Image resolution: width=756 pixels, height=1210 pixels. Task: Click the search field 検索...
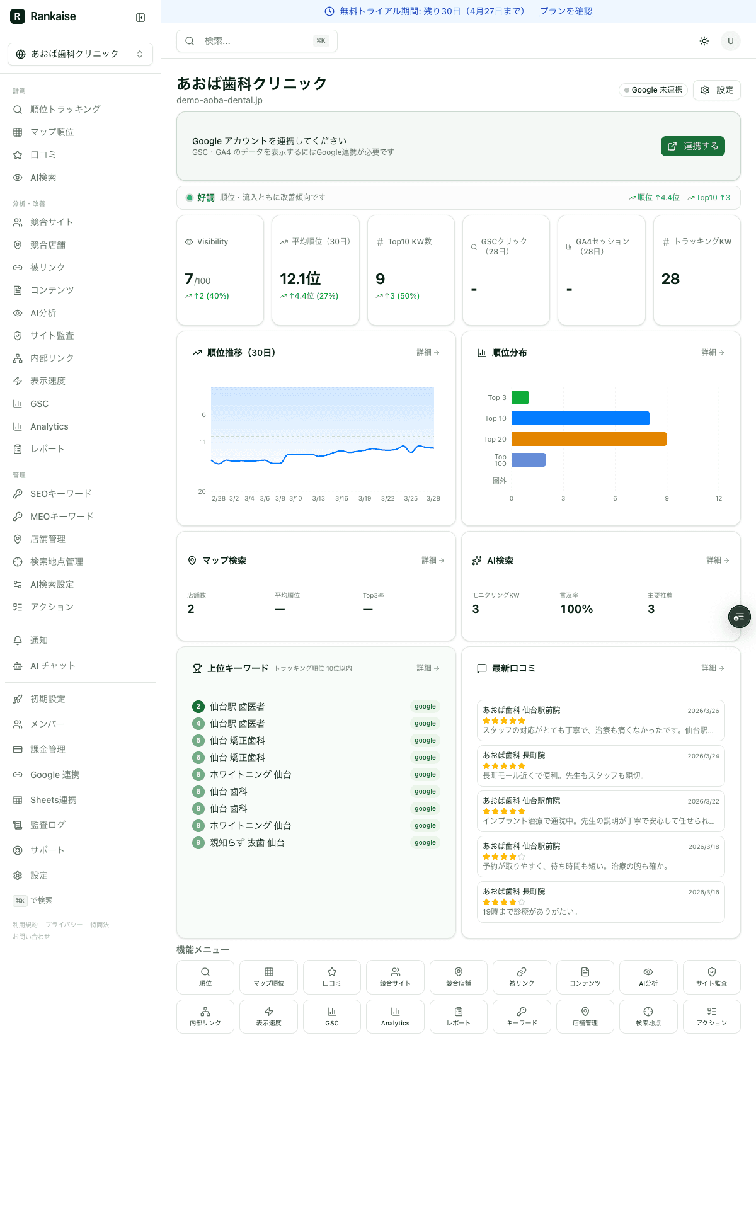257,41
